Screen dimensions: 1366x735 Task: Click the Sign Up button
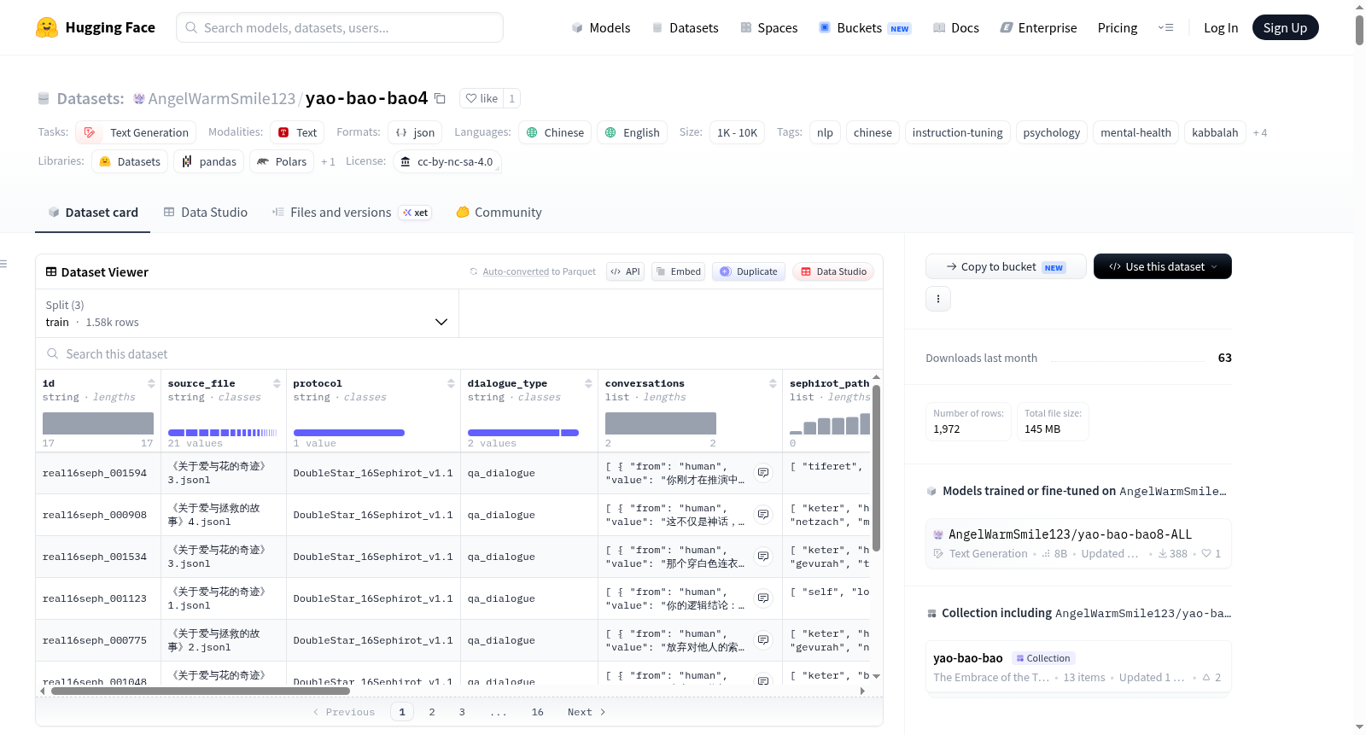coord(1285,27)
